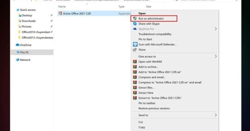Click WinRAR icon beside Open with WinRAR
The height and width of the screenshot is (131, 250).
[135, 61]
